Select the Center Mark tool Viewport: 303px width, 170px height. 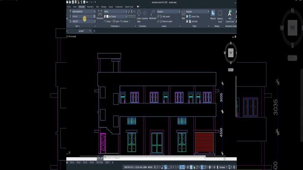(x=139, y=16)
